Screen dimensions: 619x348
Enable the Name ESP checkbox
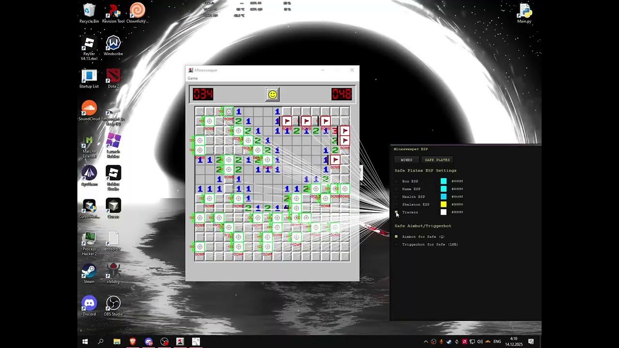(x=397, y=189)
